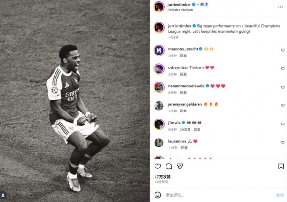This screenshot has width=287, height=202.
Task: Open the emoji picker smiley icon
Action: pyautogui.click(x=158, y=195)
